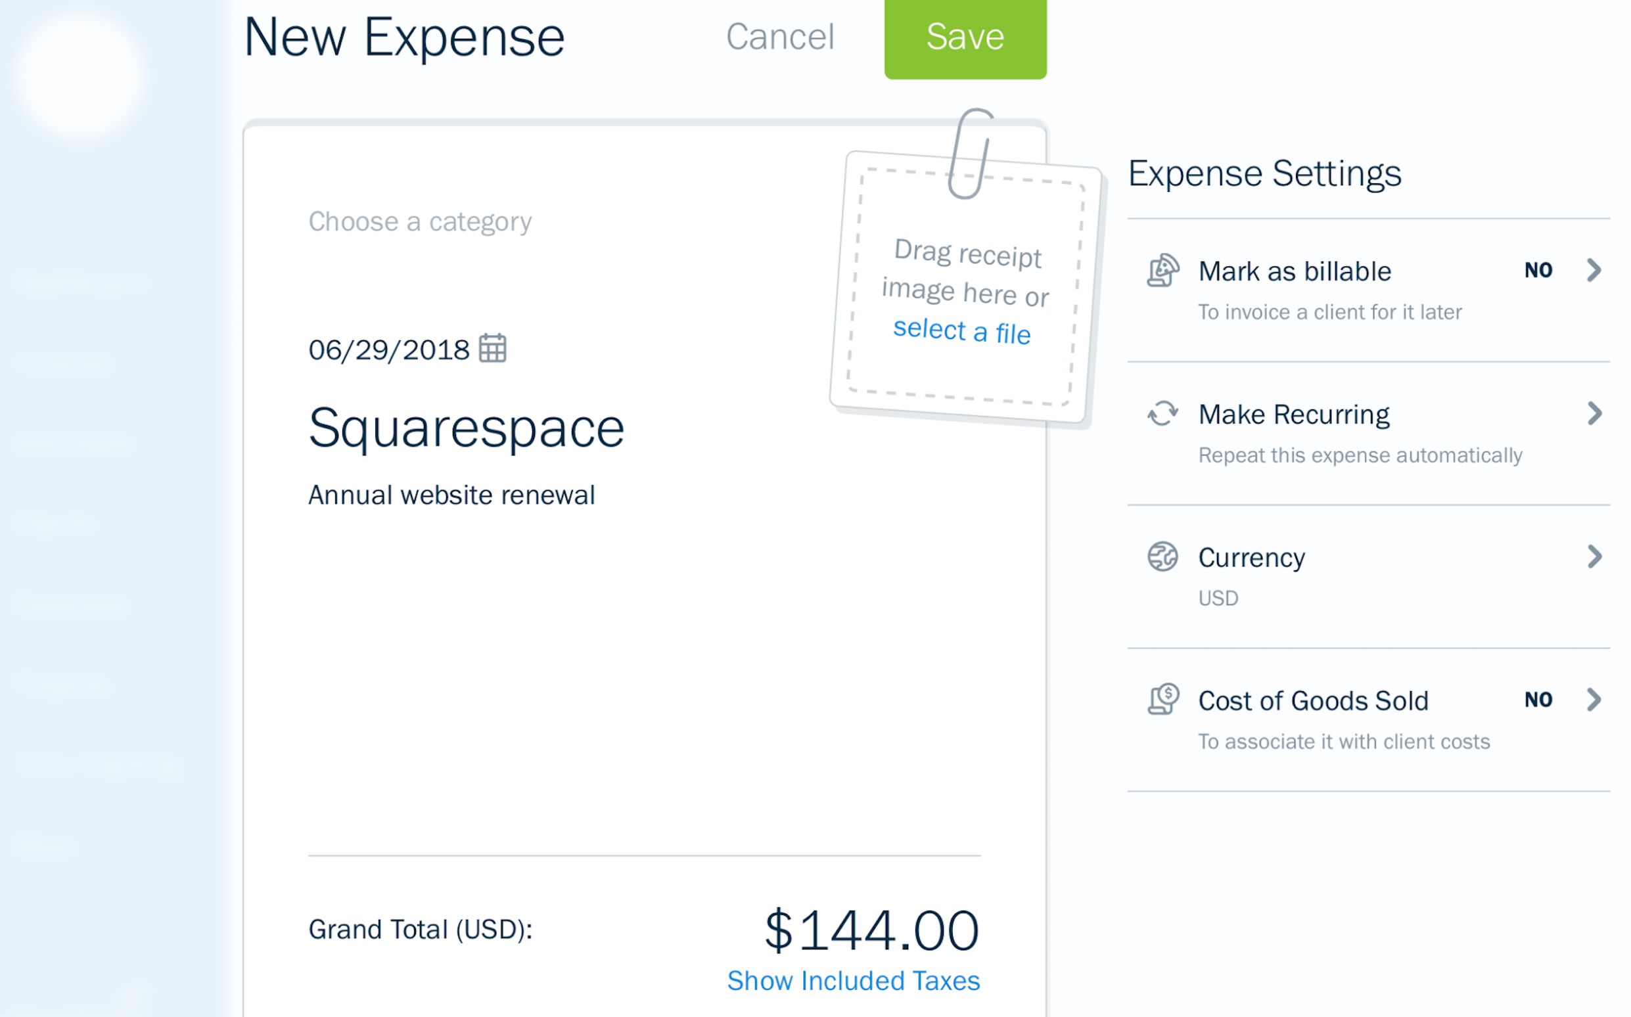Click the Show Included Taxes link
1631x1017 pixels.
(x=853, y=981)
